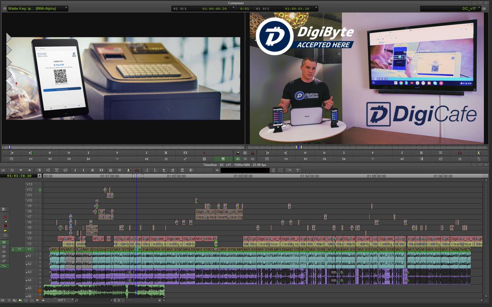This screenshot has width=492, height=307.
Task: Select the red Color Correction mode icon
Action: (137, 171)
